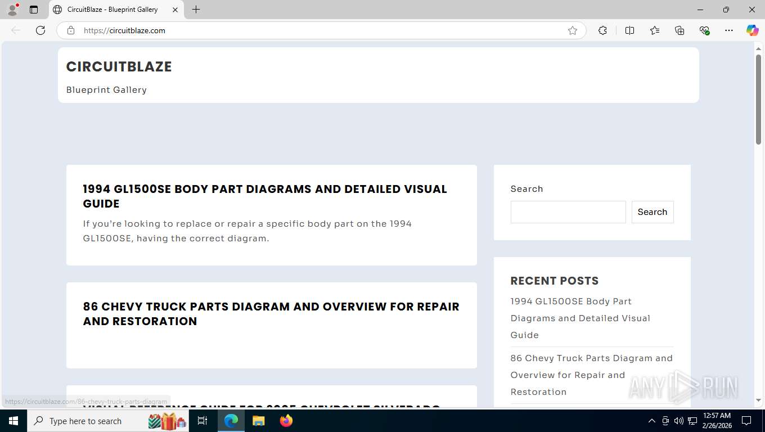Open File Explorer from the taskbar

(x=258, y=421)
